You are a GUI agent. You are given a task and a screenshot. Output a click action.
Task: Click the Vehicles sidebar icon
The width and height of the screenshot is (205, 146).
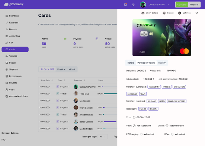coord(7,56)
